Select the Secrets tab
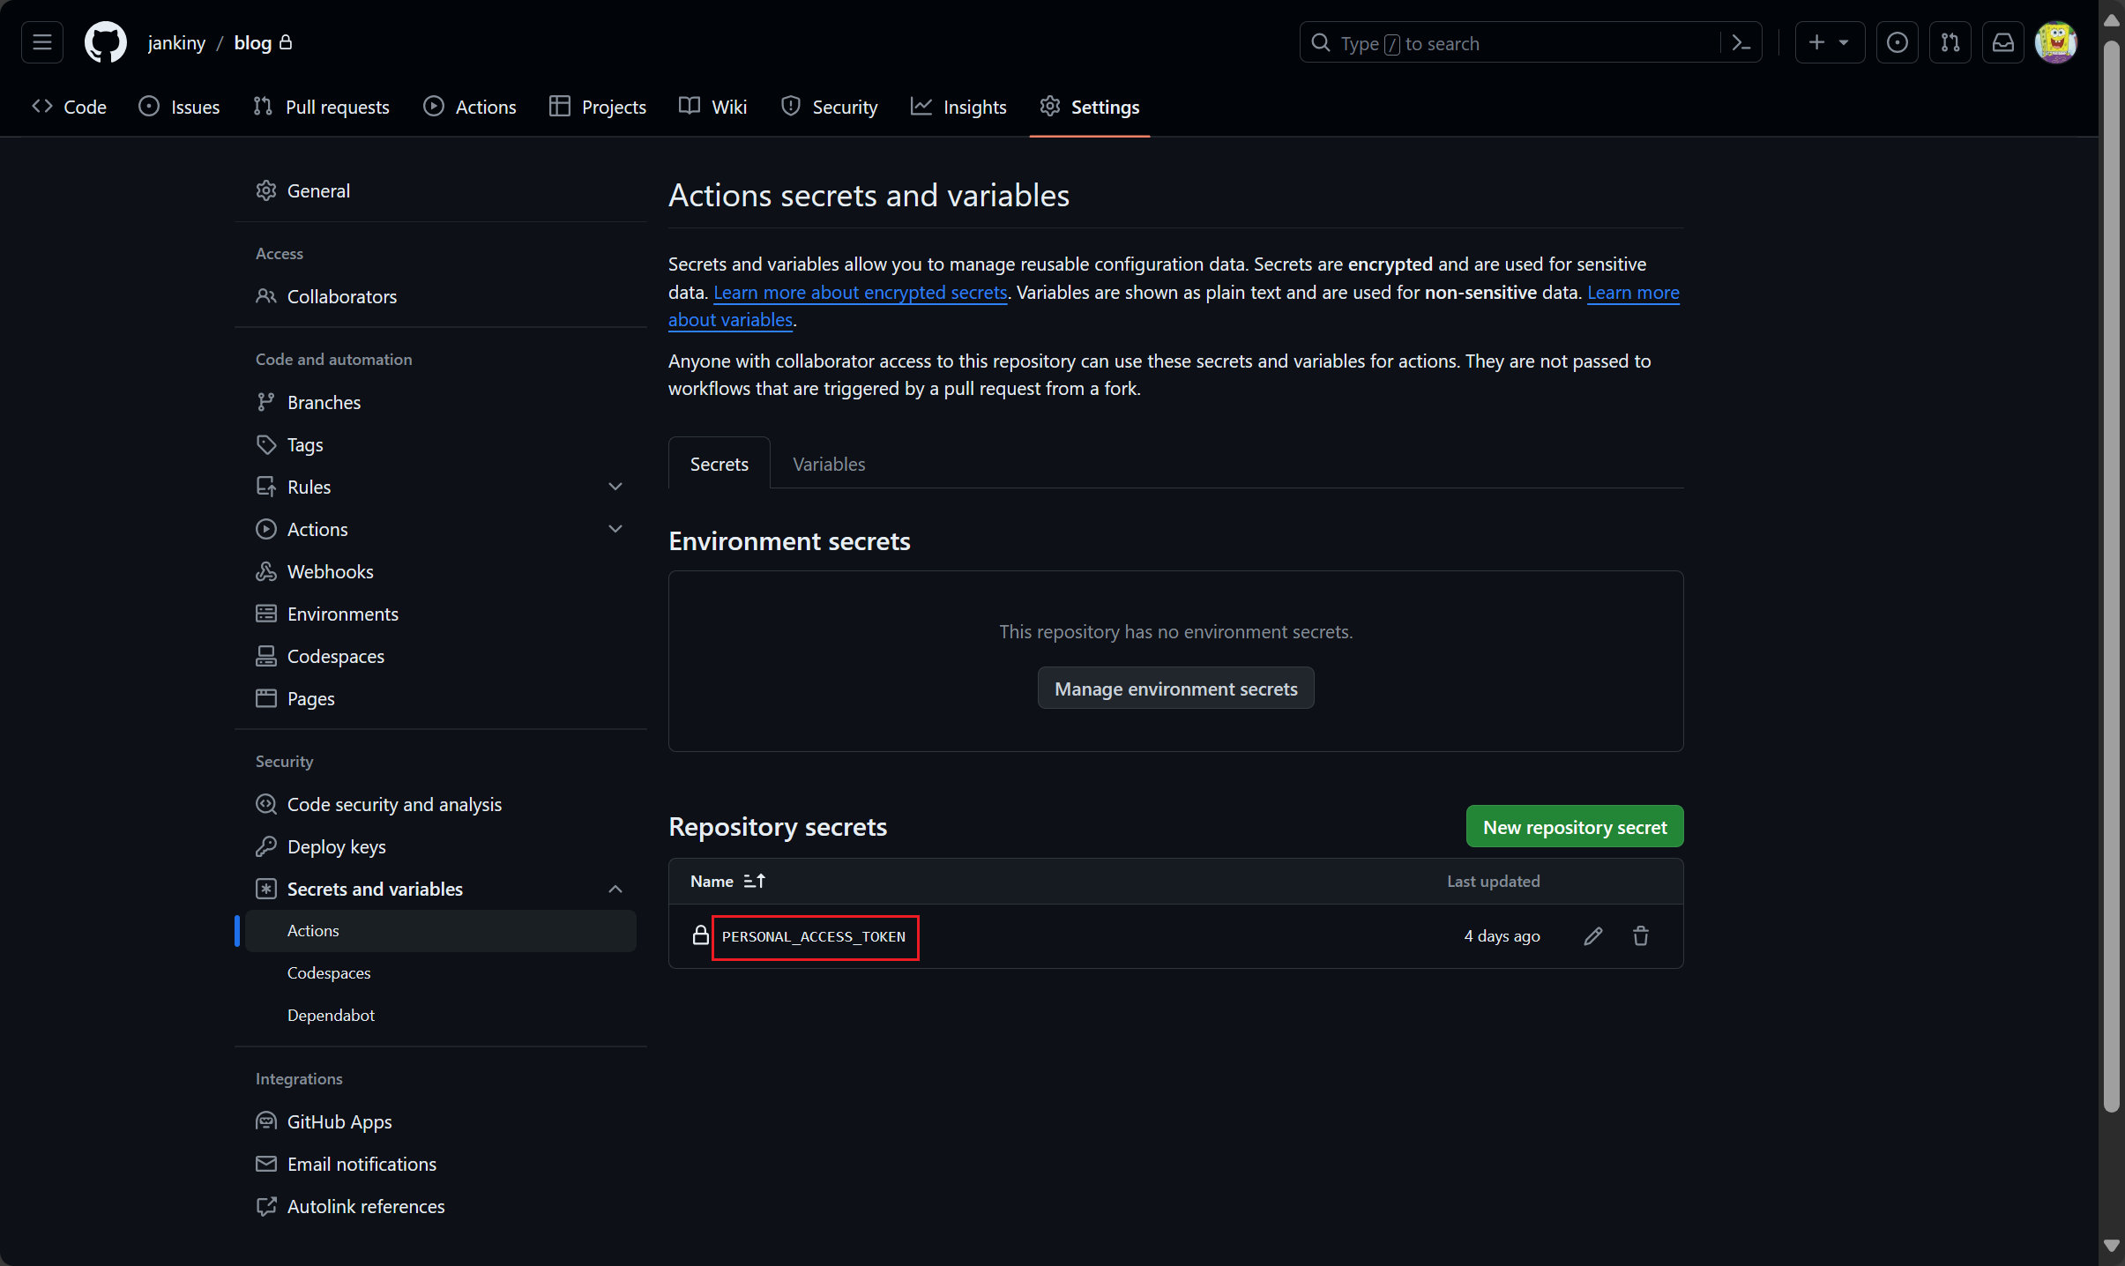The height and width of the screenshot is (1266, 2125). tap(720, 464)
